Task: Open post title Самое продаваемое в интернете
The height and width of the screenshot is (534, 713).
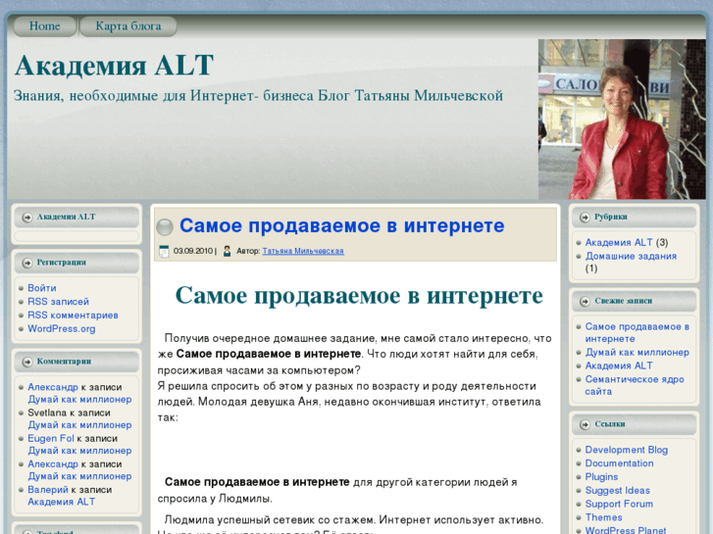Action: tap(342, 225)
